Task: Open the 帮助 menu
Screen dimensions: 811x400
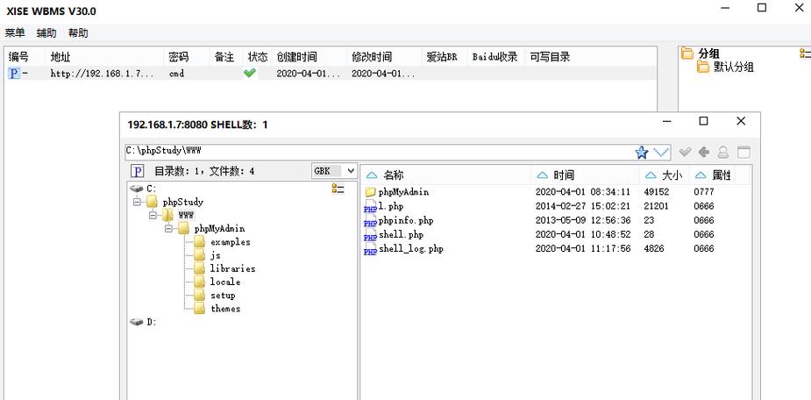Action: (78, 33)
